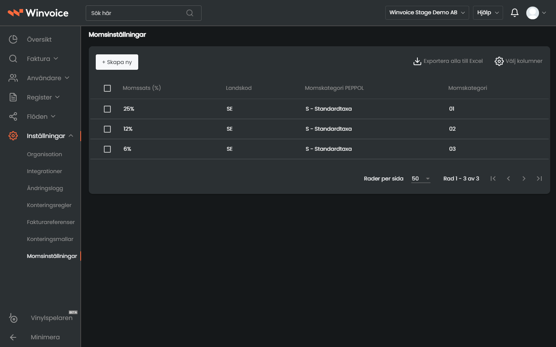
Task: Open Konteringsregler in sidebar
Action: pyautogui.click(x=49, y=205)
